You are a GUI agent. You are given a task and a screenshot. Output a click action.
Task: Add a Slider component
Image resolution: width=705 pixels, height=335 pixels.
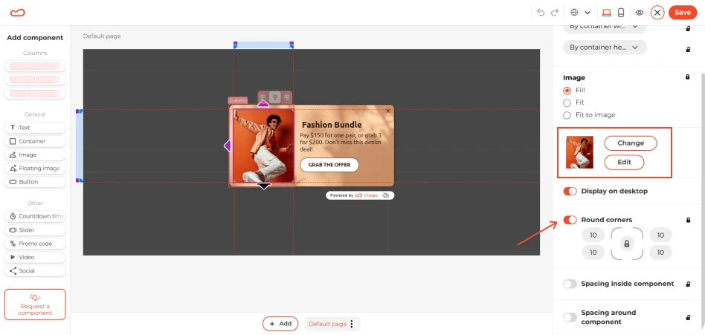[35, 230]
